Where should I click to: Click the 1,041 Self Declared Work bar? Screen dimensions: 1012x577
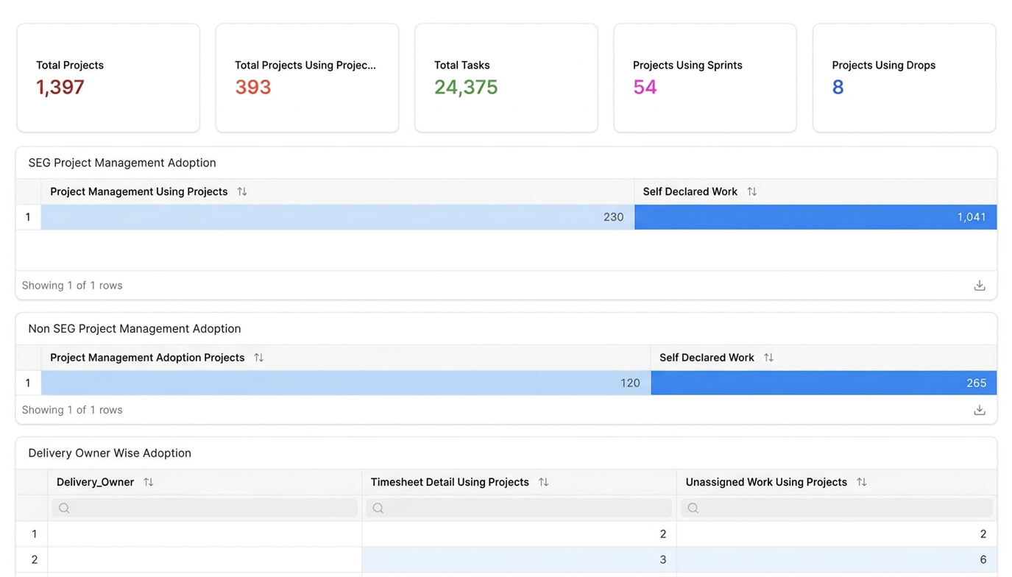click(x=815, y=217)
